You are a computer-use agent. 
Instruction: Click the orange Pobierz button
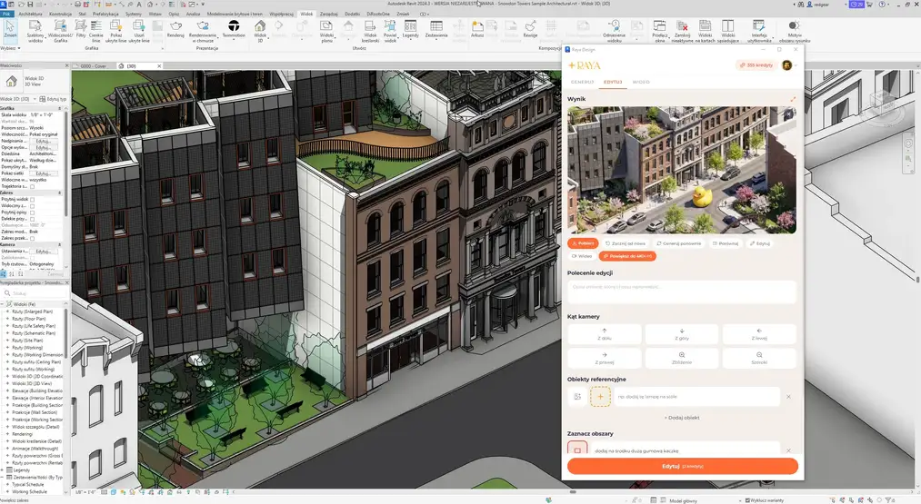click(x=583, y=242)
